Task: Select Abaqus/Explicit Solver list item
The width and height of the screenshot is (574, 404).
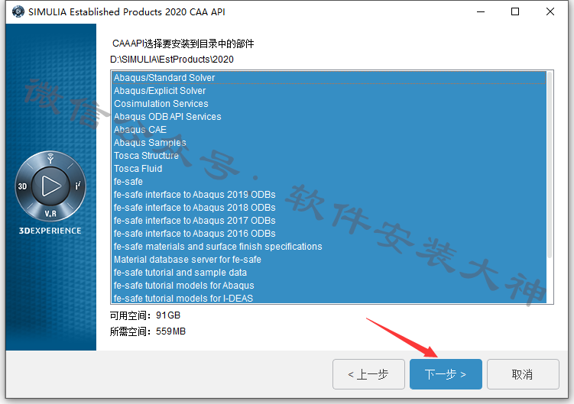Action: point(329,91)
